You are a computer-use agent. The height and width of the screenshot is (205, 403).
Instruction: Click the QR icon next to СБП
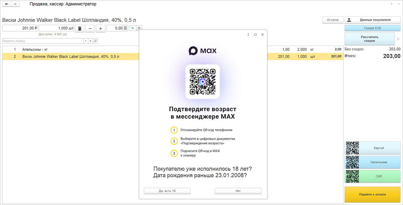(353, 176)
